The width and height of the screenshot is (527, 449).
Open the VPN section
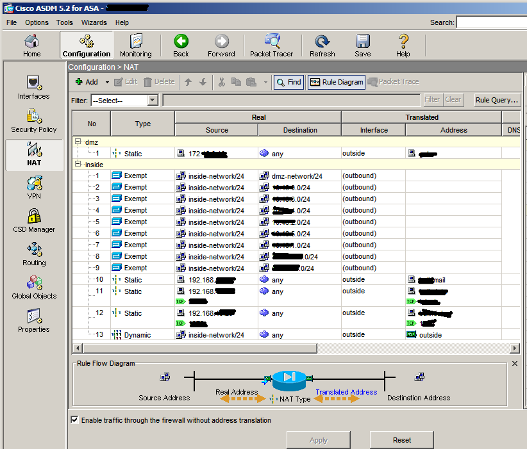(34, 188)
